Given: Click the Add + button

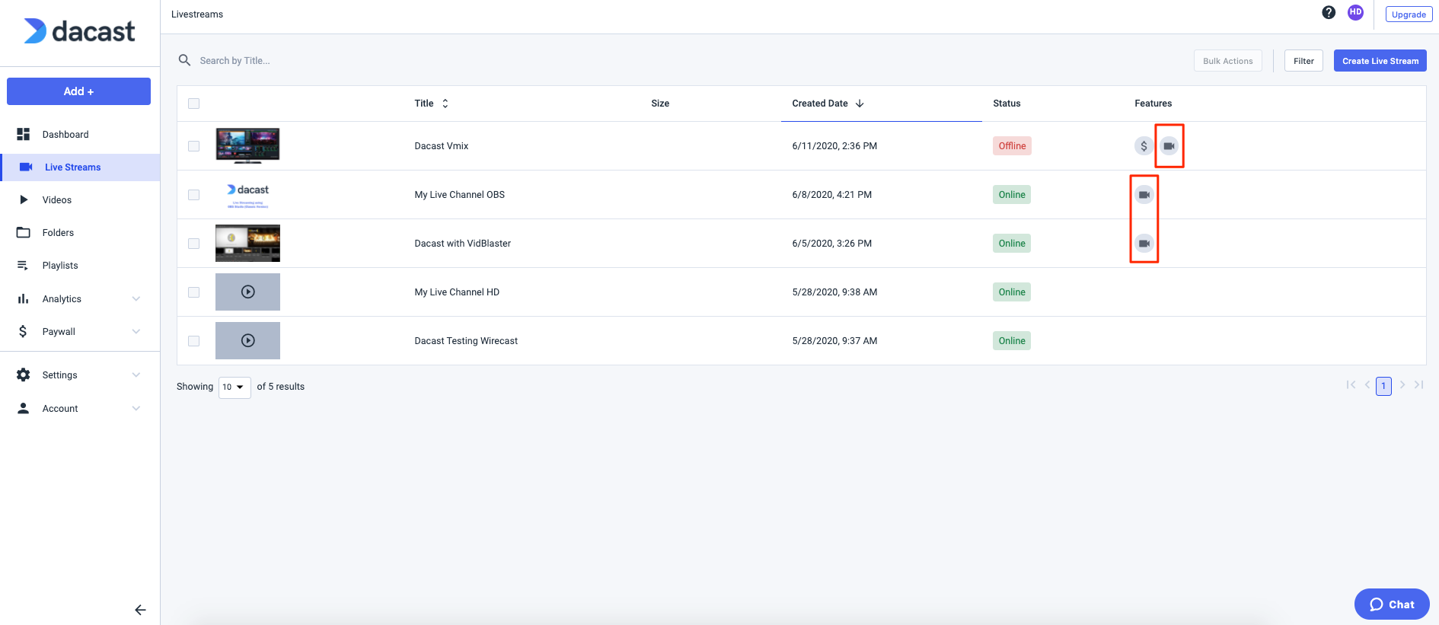Looking at the screenshot, I should [x=78, y=91].
